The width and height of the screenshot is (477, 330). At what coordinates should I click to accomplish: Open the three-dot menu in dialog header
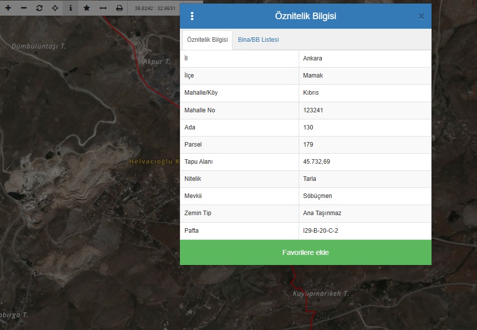(192, 16)
